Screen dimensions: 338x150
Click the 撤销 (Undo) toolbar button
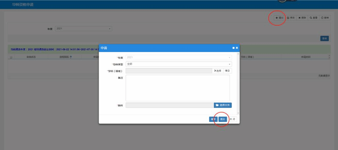coord(325,18)
